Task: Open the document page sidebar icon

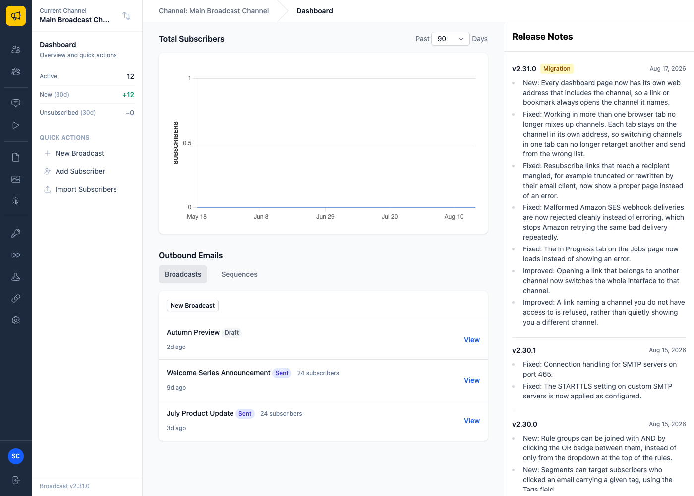Action: point(16,157)
